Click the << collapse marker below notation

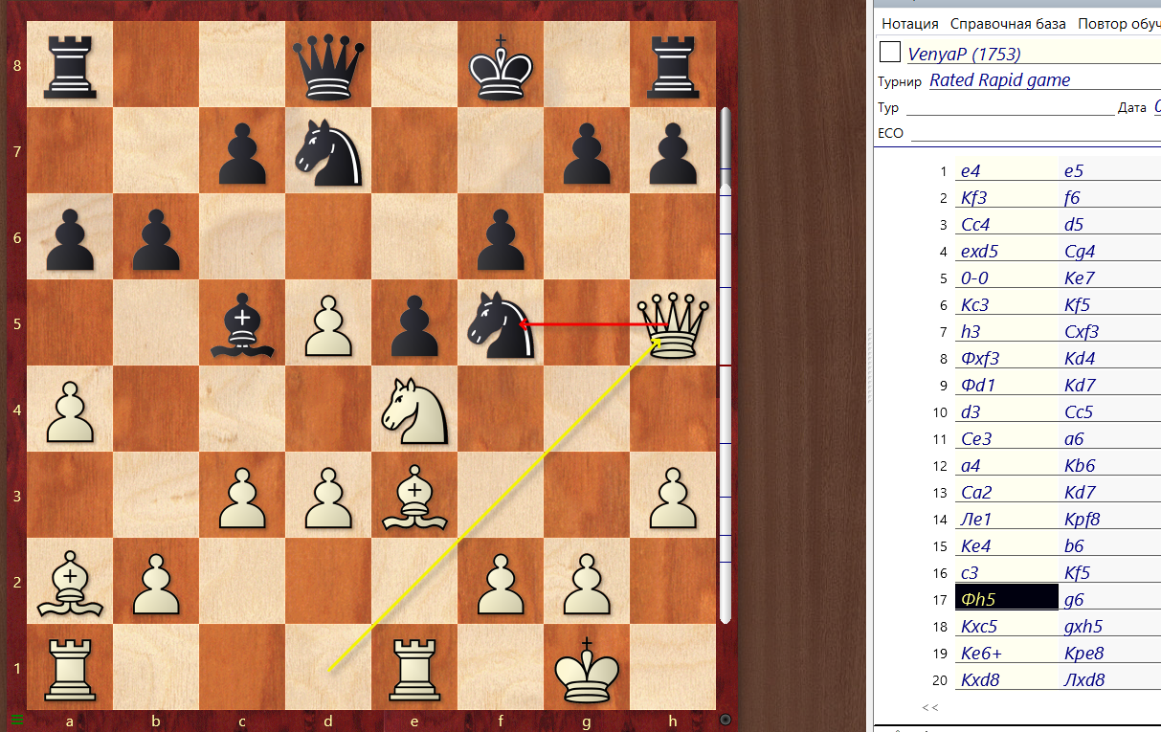coord(929,707)
